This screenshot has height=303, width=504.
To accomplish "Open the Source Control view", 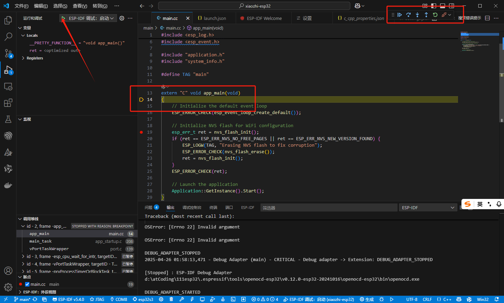I will point(8,53).
